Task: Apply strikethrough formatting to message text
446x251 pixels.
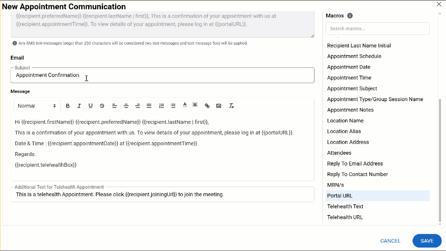Action: (x=102, y=106)
